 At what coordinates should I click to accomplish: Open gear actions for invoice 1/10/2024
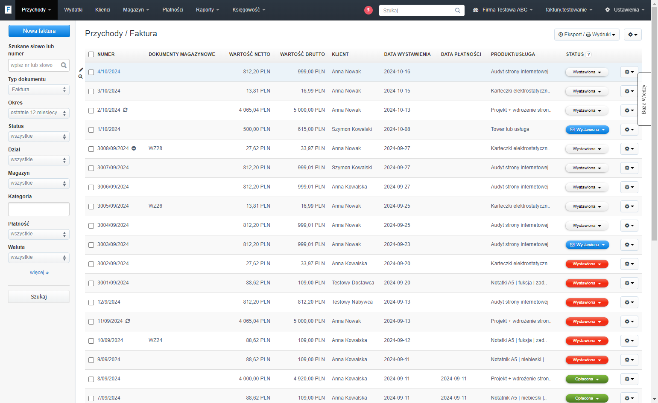coord(629,130)
